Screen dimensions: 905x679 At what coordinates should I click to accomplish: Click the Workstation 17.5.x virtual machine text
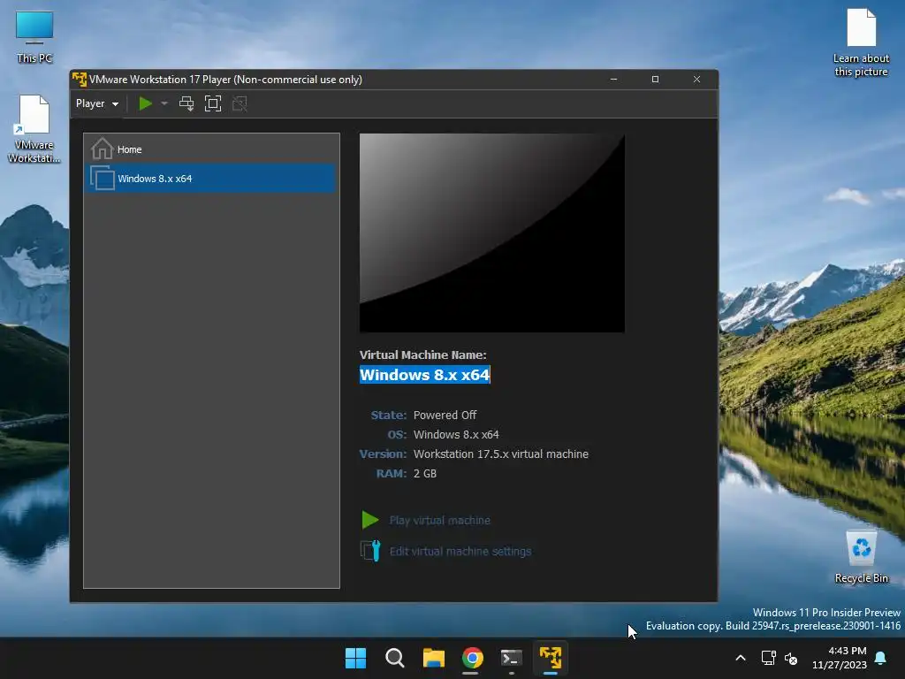click(x=501, y=454)
